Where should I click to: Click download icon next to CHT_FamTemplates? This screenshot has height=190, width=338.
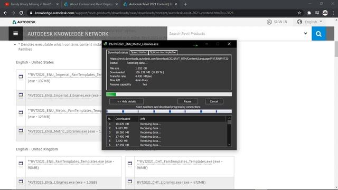[x=130, y=164]
